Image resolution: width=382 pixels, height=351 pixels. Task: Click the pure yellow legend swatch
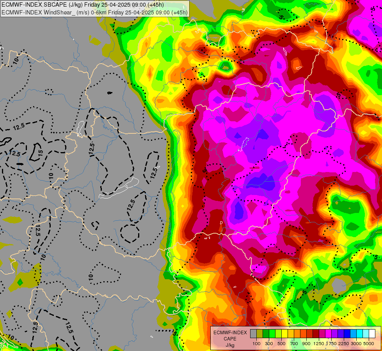point(284,334)
